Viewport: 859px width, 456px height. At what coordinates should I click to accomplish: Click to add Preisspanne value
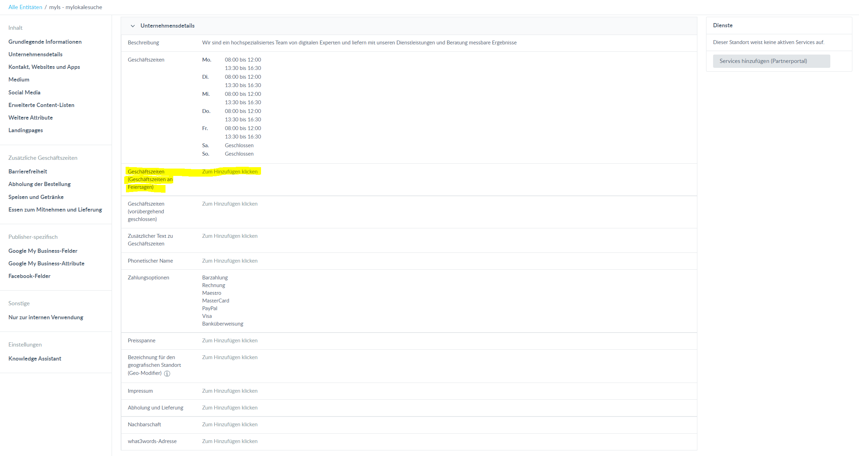tap(230, 341)
